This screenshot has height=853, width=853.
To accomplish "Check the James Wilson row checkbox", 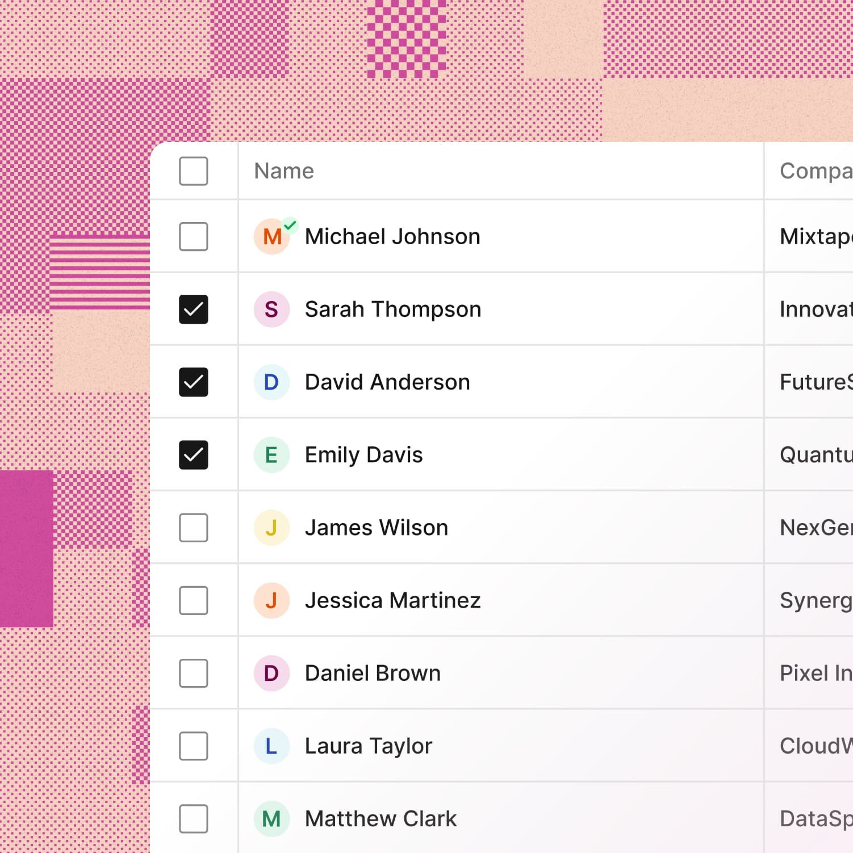I will (x=194, y=528).
